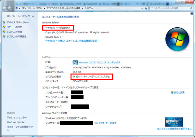Open リモートの設定 link
Screen dimensions: 195x137
point(14,27)
